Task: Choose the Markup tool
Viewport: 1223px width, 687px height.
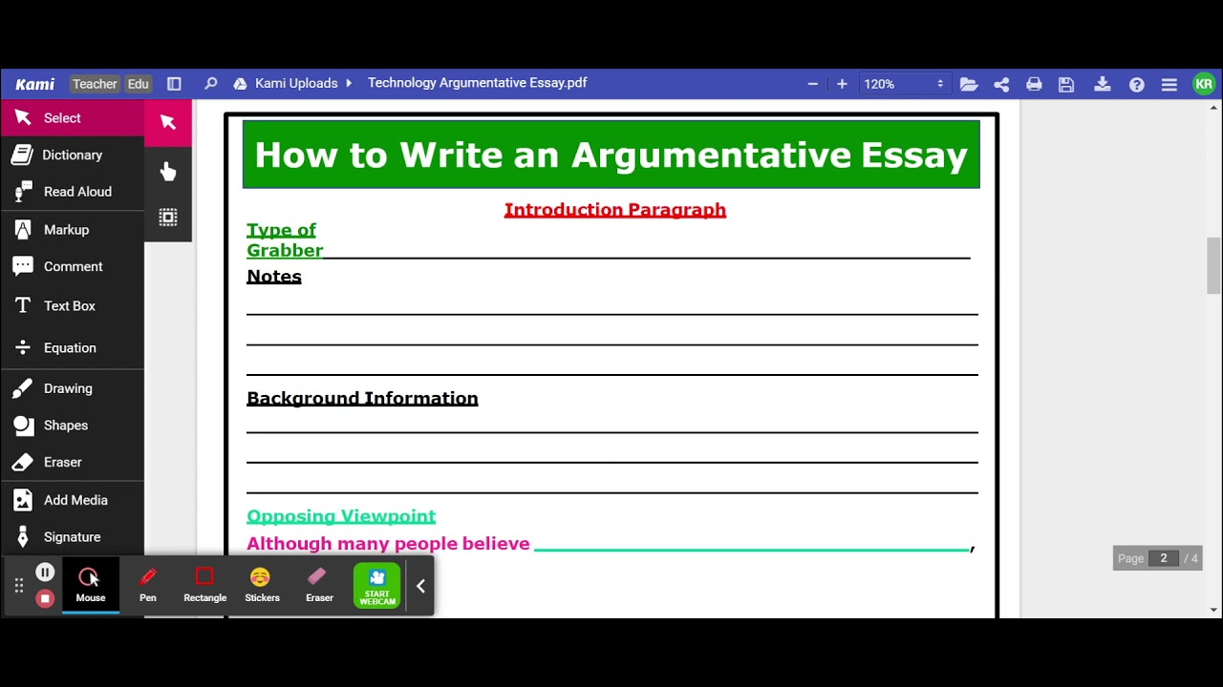Action: [x=72, y=230]
